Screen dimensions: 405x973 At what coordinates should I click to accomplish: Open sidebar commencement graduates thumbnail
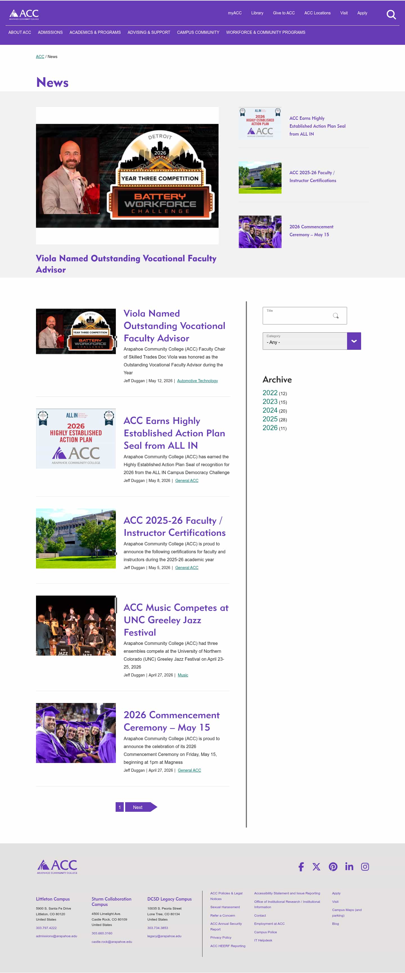pyautogui.click(x=260, y=231)
